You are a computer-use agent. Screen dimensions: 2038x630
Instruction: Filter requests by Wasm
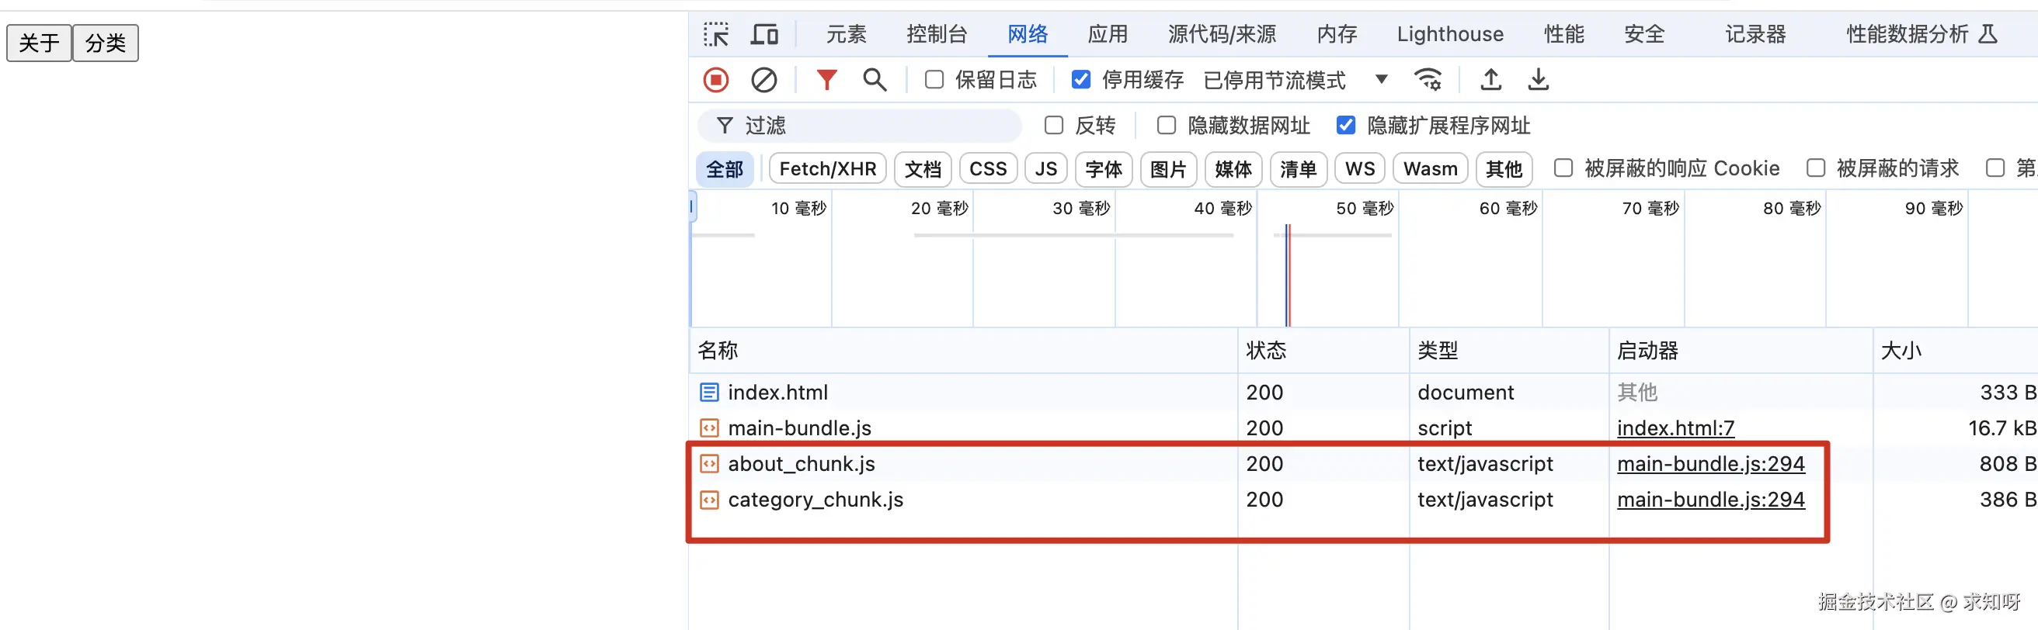(x=1431, y=169)
